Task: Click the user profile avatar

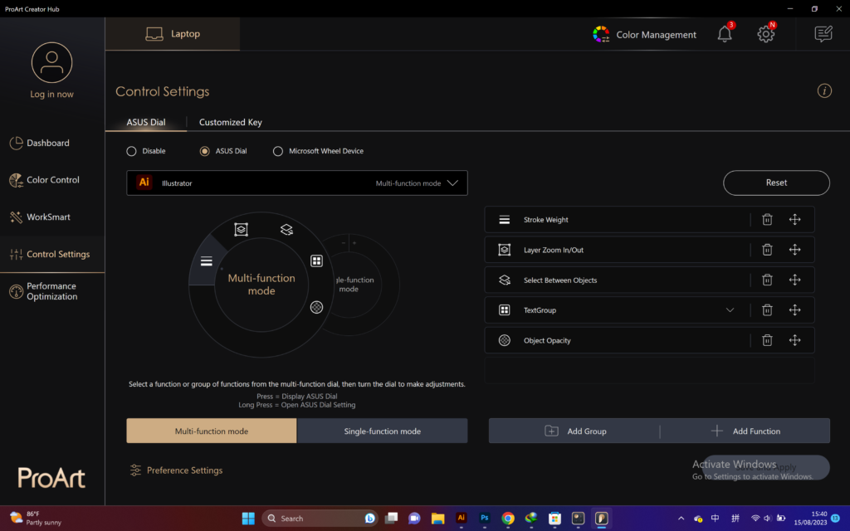Action: tap(52, 62)
